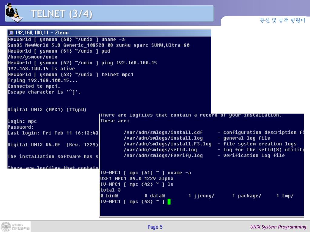
Task: Click the '/home/ysmoon/unix' output line
Action: pyautogui.click(x=32, y=57)
